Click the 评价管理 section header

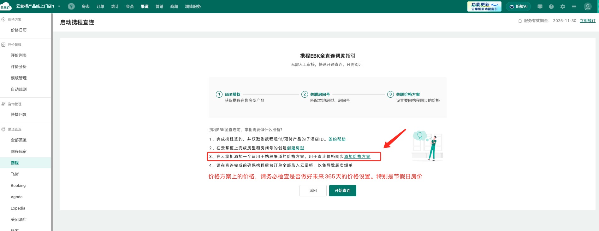point(15,45)
